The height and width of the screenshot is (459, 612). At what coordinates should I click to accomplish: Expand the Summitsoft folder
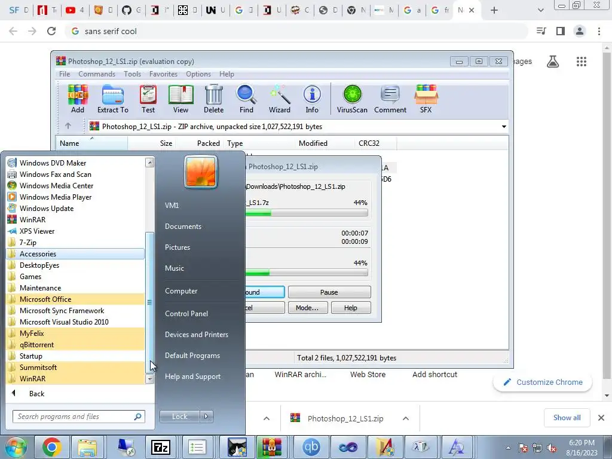(x=76, y=368)
